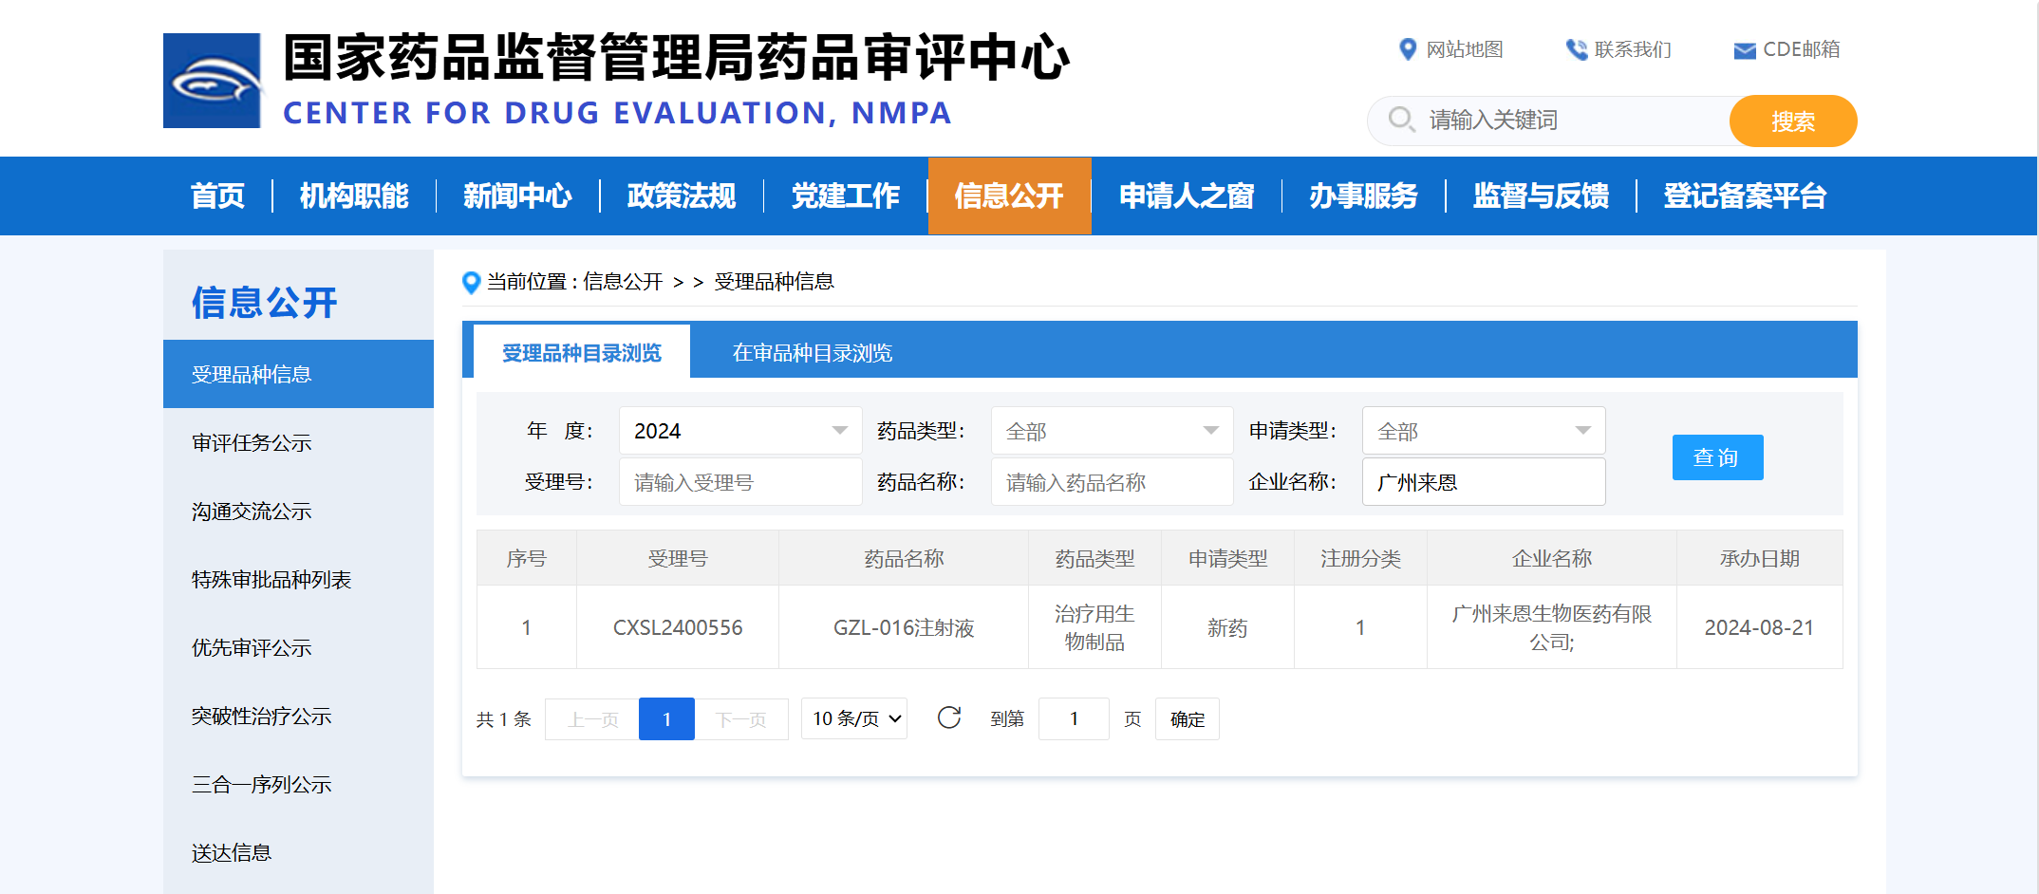This screenshot has height=894, width=2039.
Task: Open the 年度 dropdown showing 2024
Action: point(740,431)
